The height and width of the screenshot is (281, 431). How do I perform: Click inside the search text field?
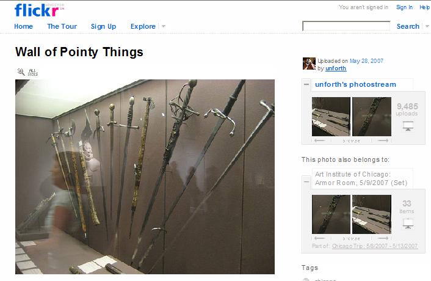tap(346, 26)
